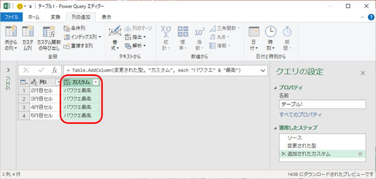This screenshot has height=179, width=376.
Task: Open the Custom Column (カスタム列) tool
Action: [x=28, y=38]
